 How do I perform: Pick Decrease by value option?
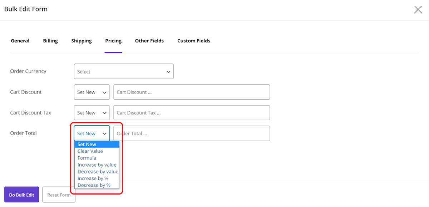pyautogui.click(x=98, y=172)
